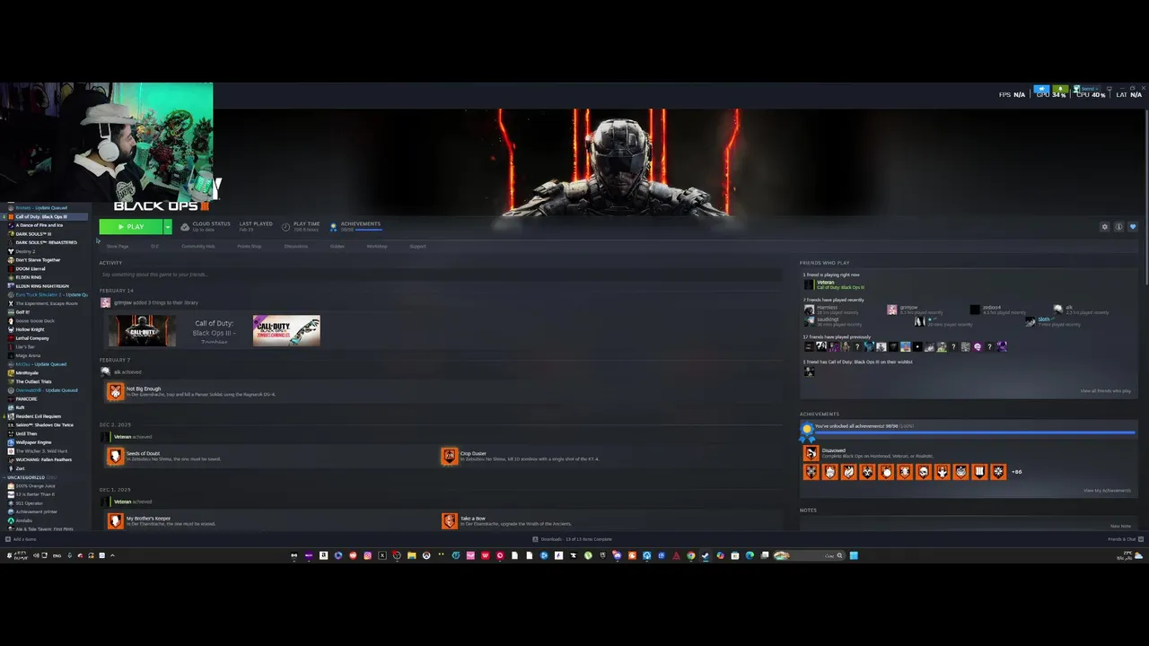This screenshot has width=1149, height=646.
Task: Open the Workshop tab
Action: [376, 246]
